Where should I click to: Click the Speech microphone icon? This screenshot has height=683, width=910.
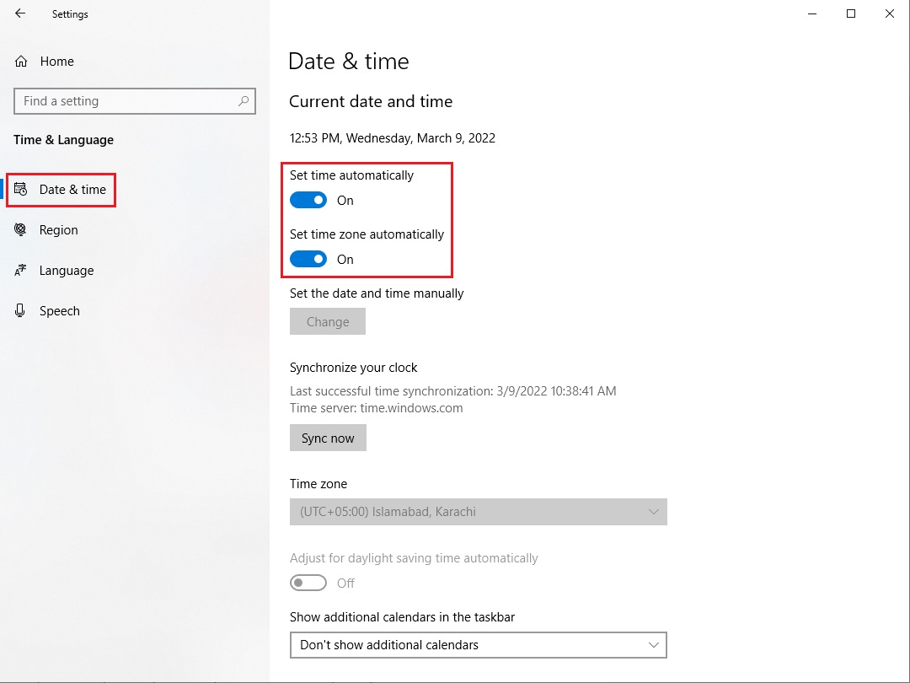(x=20, y=310)
